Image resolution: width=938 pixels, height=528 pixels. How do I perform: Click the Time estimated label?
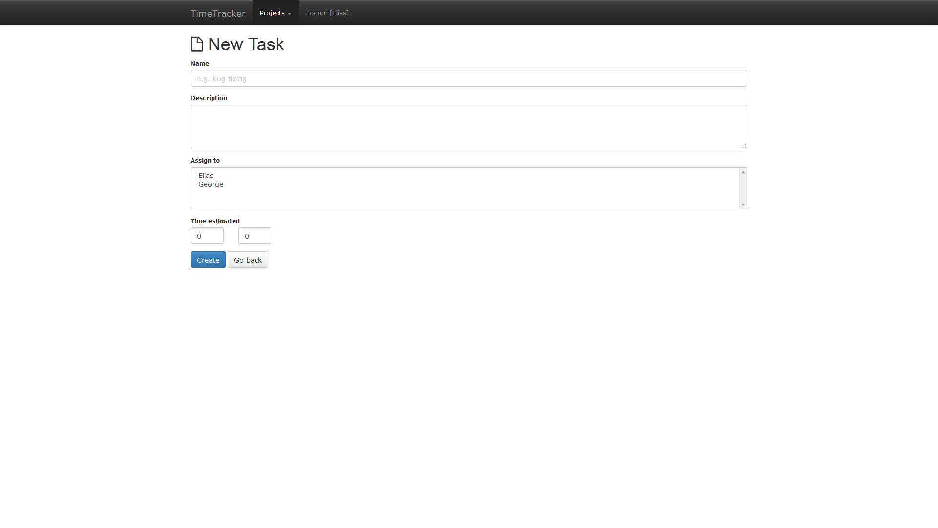coord(215,221)
